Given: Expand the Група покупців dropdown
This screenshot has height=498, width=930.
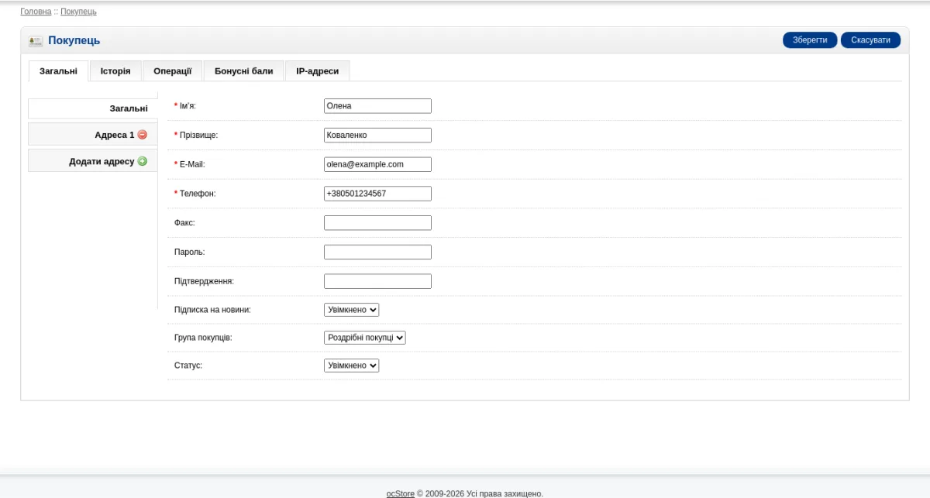Looking at the screenshot, I should pos(364,338).
